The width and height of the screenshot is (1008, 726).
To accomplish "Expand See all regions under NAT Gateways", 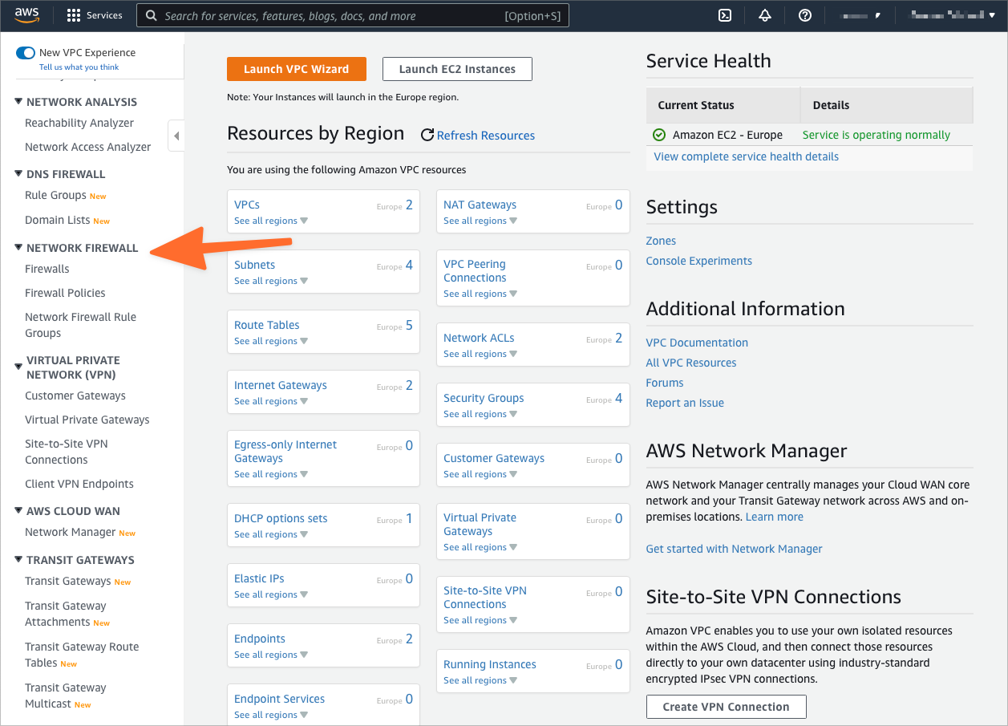I will (480, 221).
